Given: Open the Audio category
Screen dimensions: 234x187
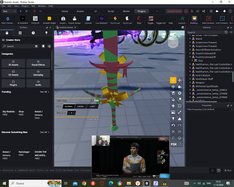Looking at the screenshot, I should click(38, 83).
